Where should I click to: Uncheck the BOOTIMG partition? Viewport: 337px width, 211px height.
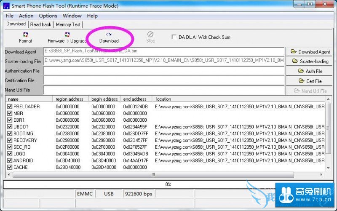click(x=10, y=134)
